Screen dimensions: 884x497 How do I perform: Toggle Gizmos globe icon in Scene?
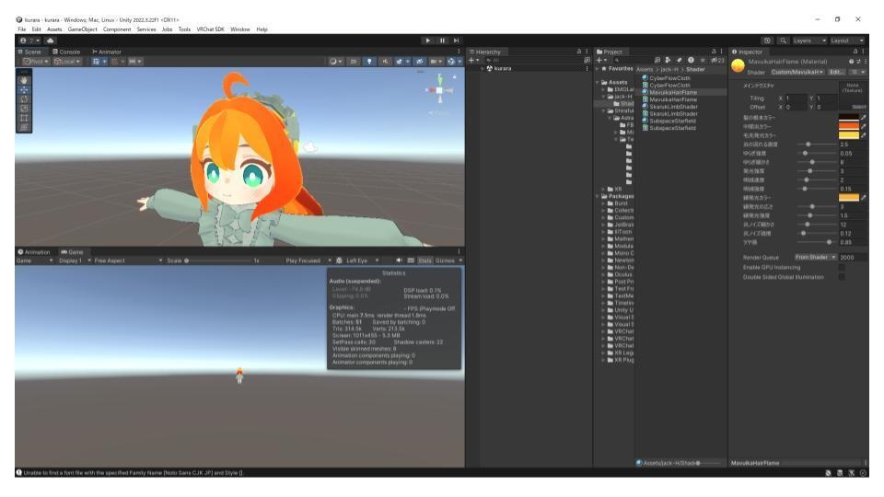tap(451, 62)
